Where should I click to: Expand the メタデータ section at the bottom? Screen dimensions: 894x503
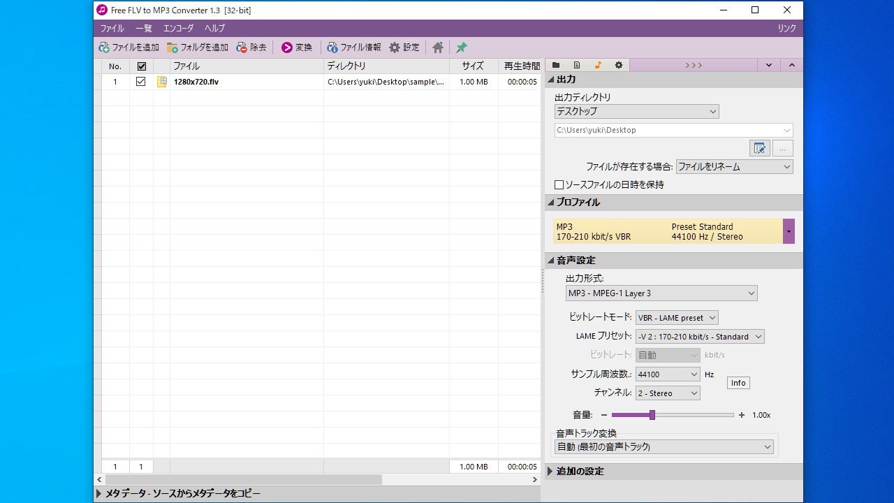tap(98, 494)
